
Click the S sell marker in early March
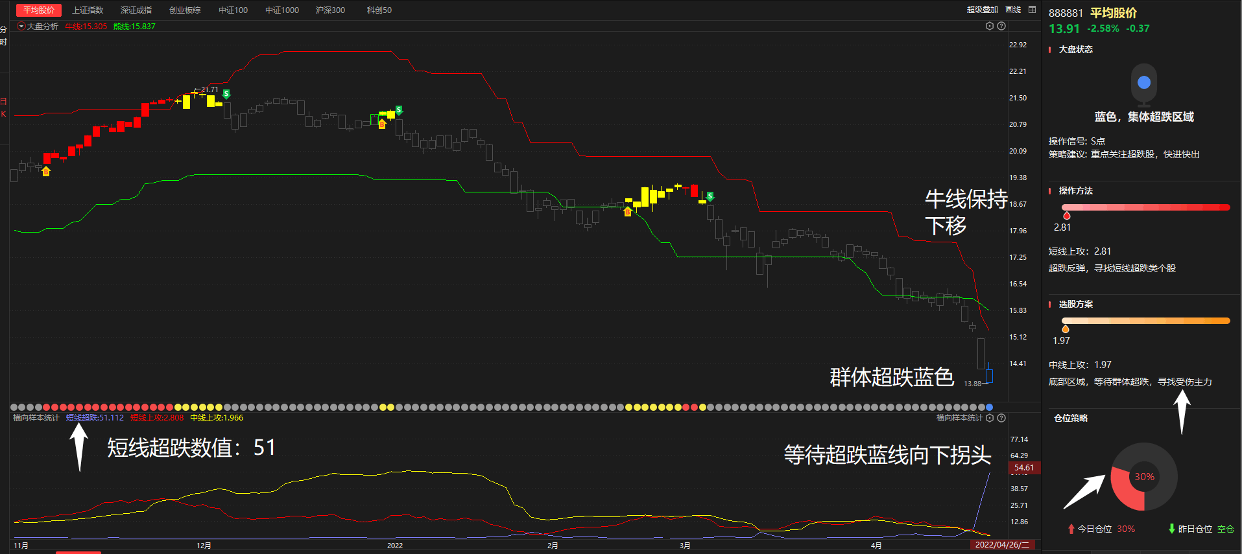tap(710, 196)
